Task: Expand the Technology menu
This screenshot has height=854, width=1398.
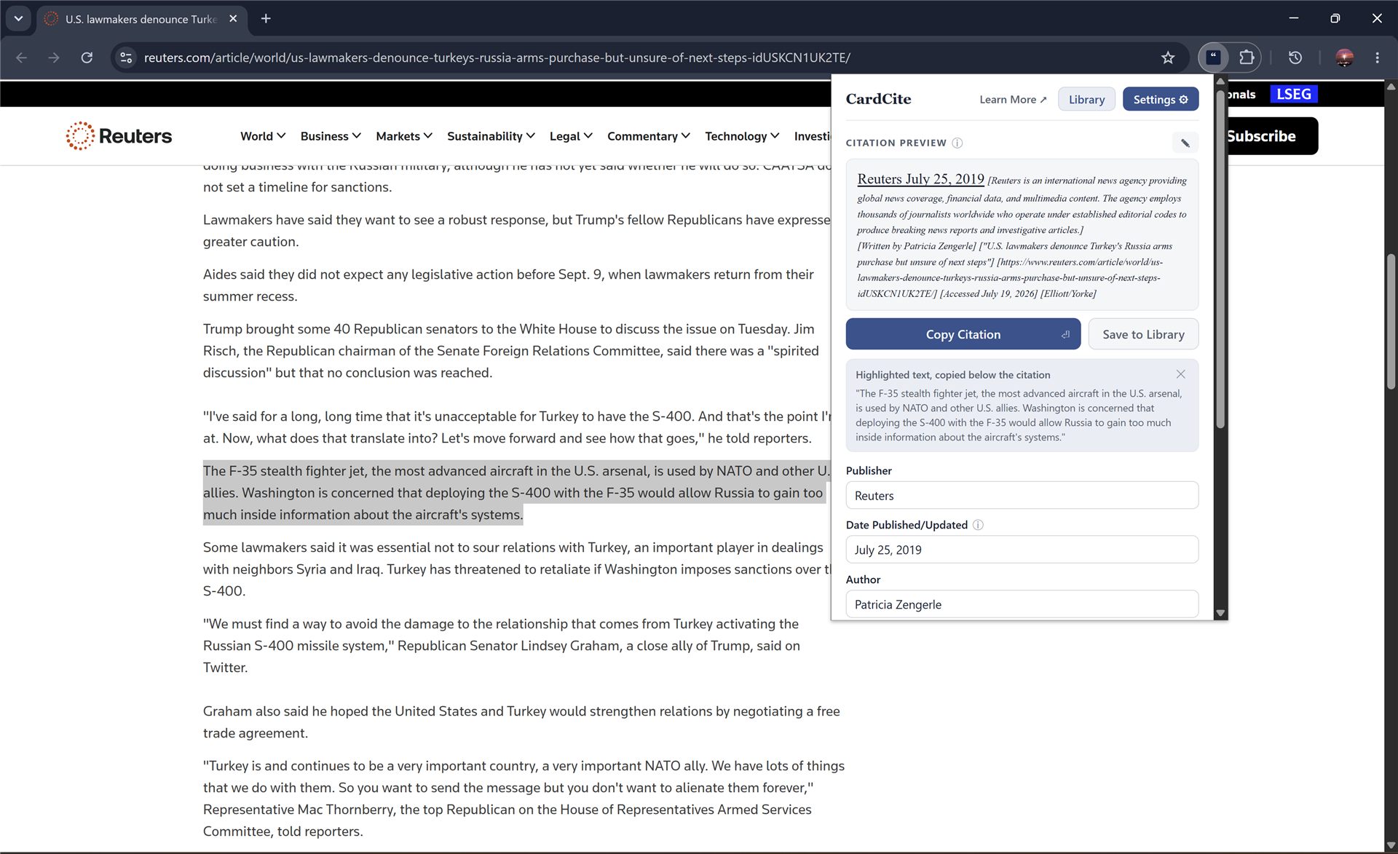Action: (742, 136)
